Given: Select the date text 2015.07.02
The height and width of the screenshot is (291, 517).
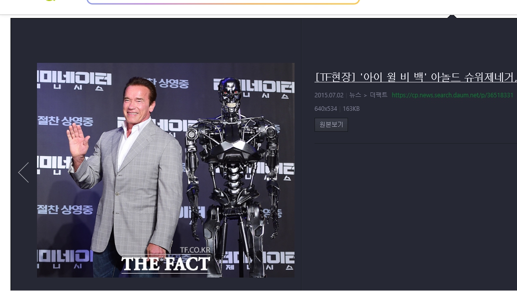Looking at the screenshot, I should (328, 95).
